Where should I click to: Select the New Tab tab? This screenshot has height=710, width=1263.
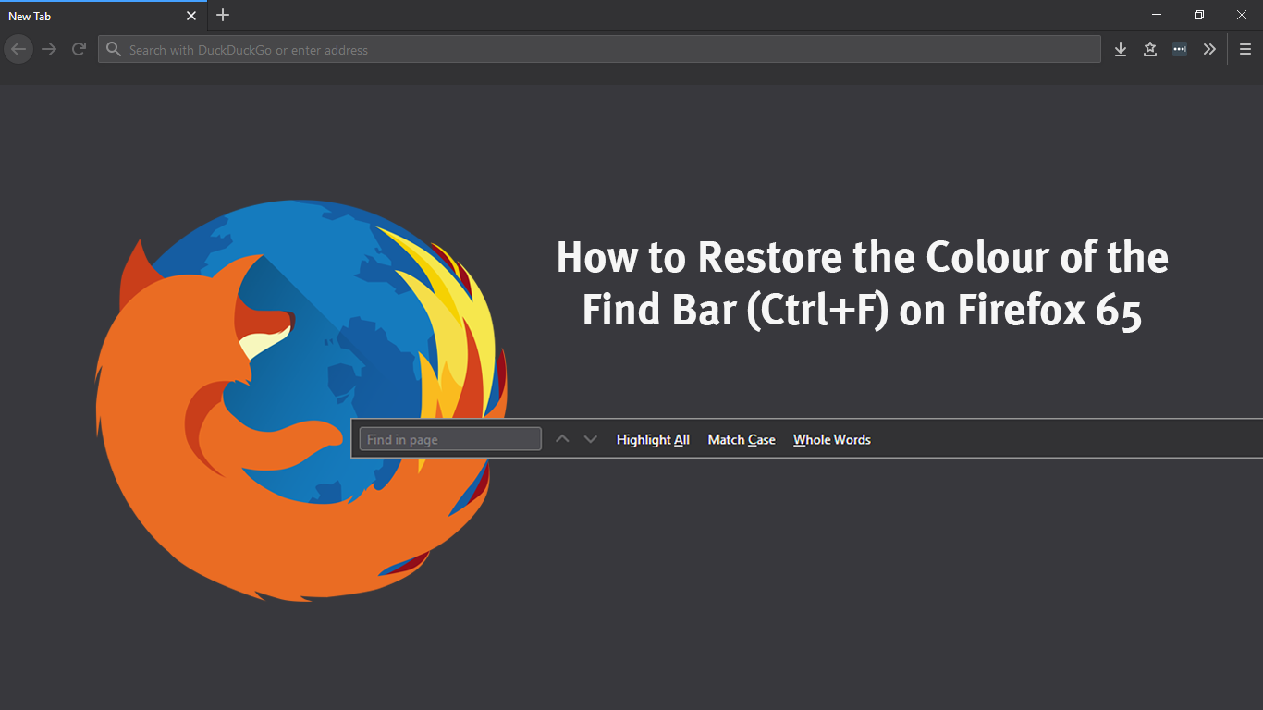104,16
